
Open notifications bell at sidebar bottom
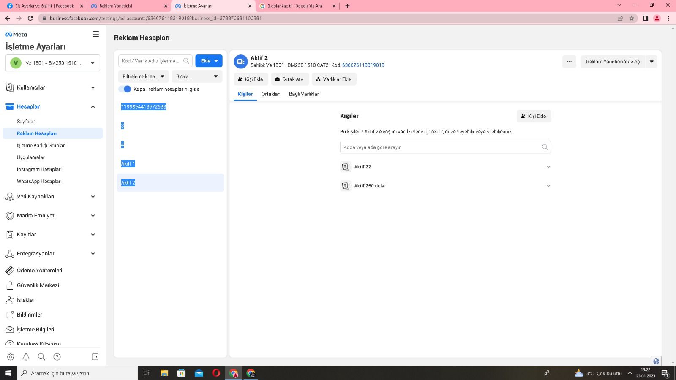click(26, 357)
